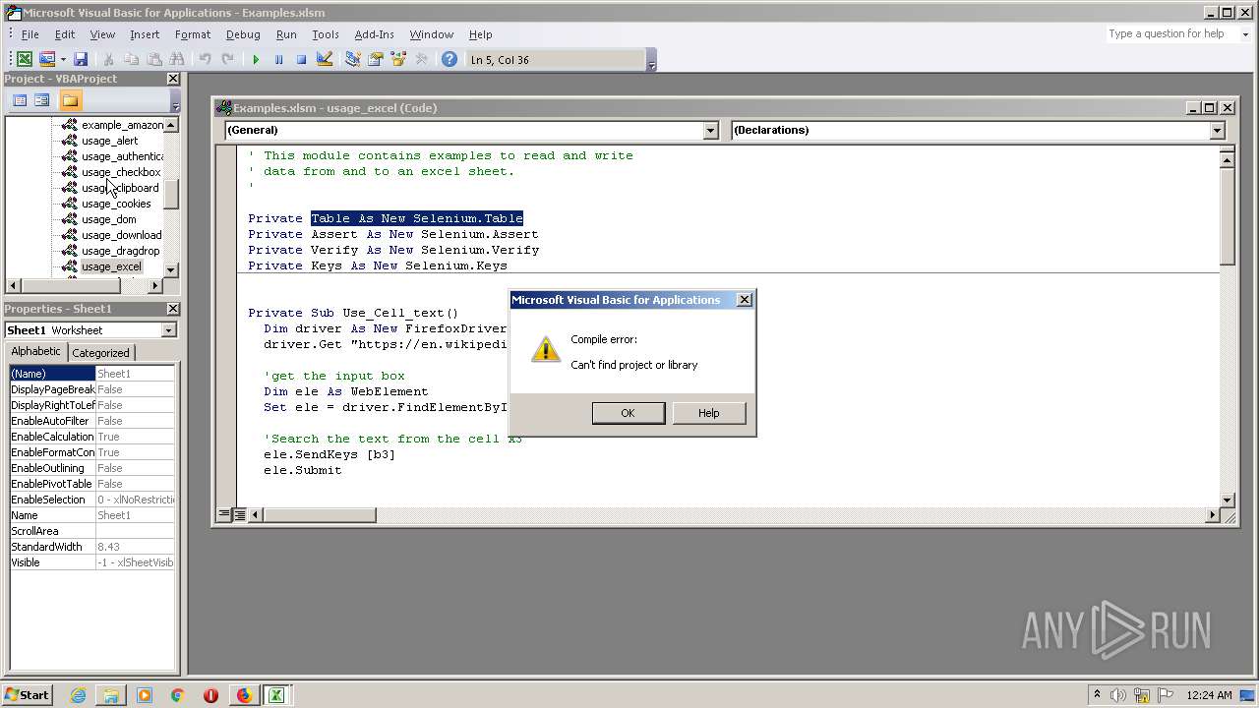This screenshot has height=708, width=1259.
Task: Select usage_checkbox module in project tree
Action: [x=121, y=172]
